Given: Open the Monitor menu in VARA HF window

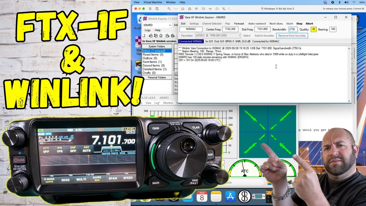Looking at the screenshot, I should pos(168,103).
